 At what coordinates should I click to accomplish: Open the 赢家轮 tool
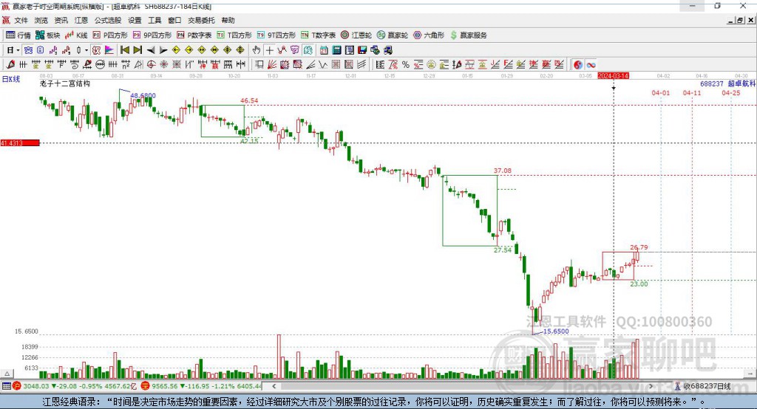click(393, 35)
